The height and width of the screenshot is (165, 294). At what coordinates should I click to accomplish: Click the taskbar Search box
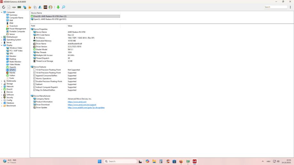coord(120,161)
